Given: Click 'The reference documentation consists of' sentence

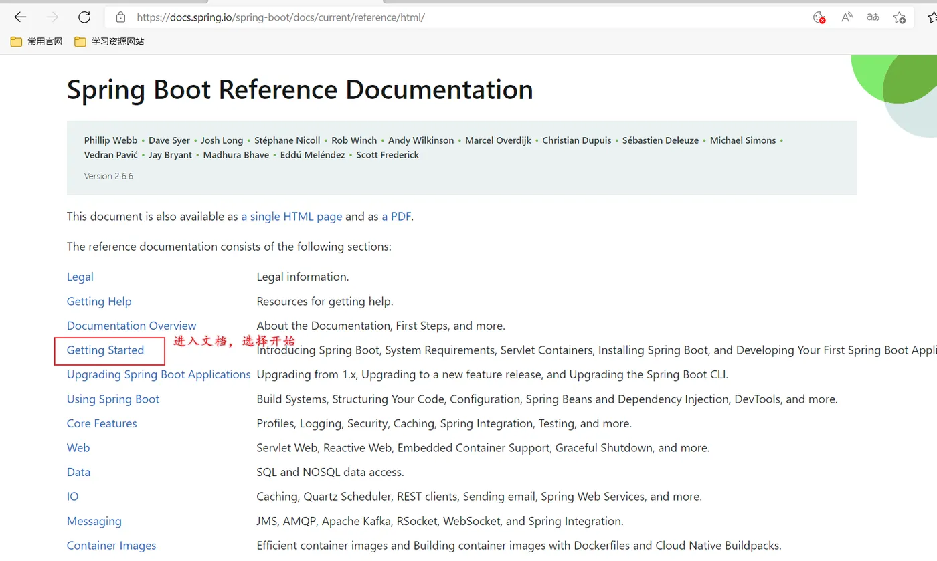Looking at the screenshot, I should [229, 247].
